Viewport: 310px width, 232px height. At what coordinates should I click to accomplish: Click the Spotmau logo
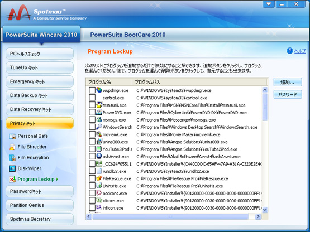[x=19, y=13]
